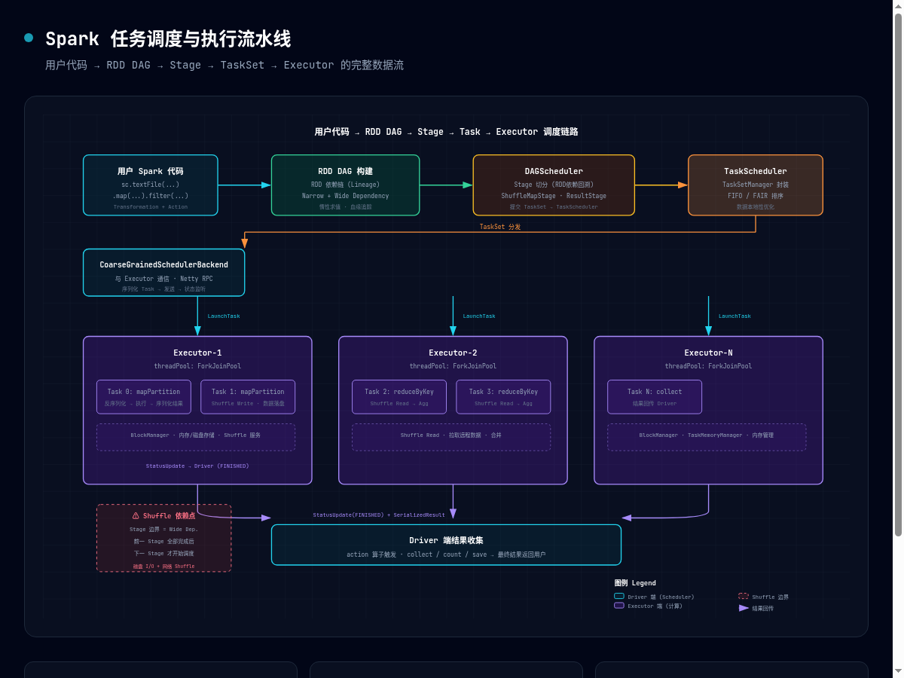The image size is (904, 678).
Task: Click the RDD DAG 构建 node title
Action: click(345, 172)
